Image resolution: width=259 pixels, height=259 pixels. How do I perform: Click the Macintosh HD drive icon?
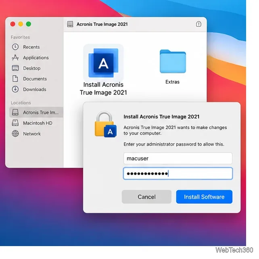point(15,123)
